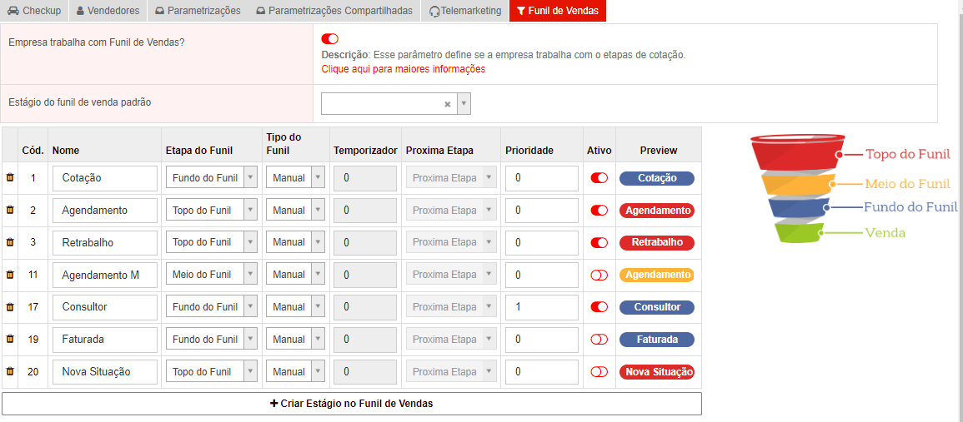Open Etapa do Funil dropdown for Faturada
The width and height of the screenshot is (963, 422).
click(211, 340)
